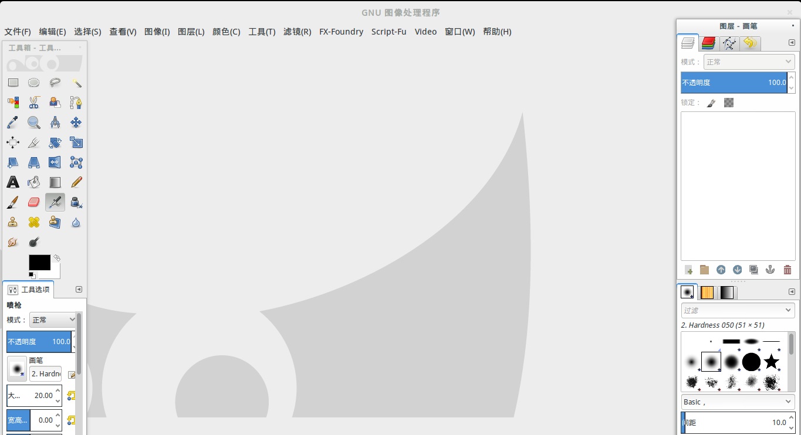Switch to the Gradients tab

click(727, 292)
